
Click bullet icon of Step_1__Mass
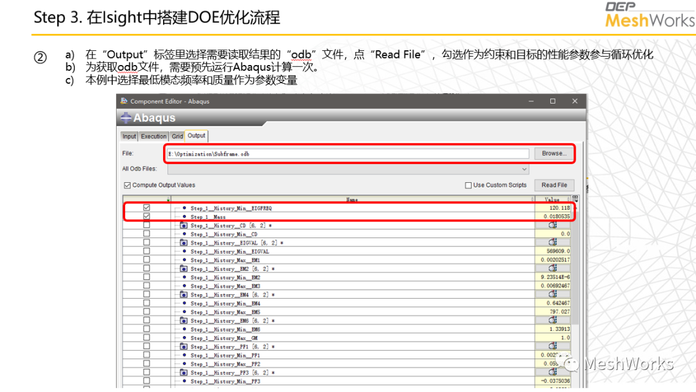pyautogui.click(x=184, y=216)
